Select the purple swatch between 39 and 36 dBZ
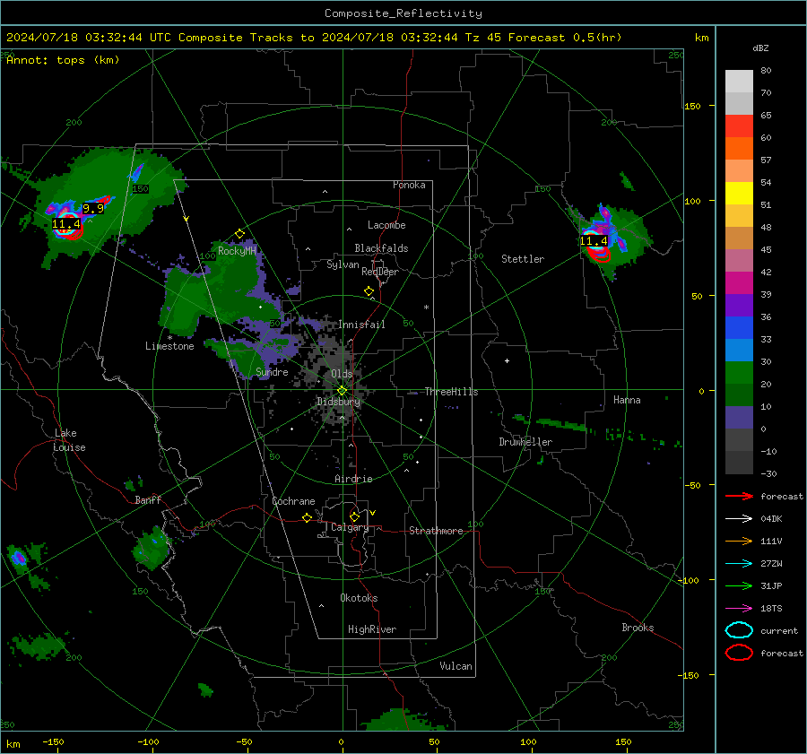The height and width of the screenshot is (754, 807). (x=739, y=306)
